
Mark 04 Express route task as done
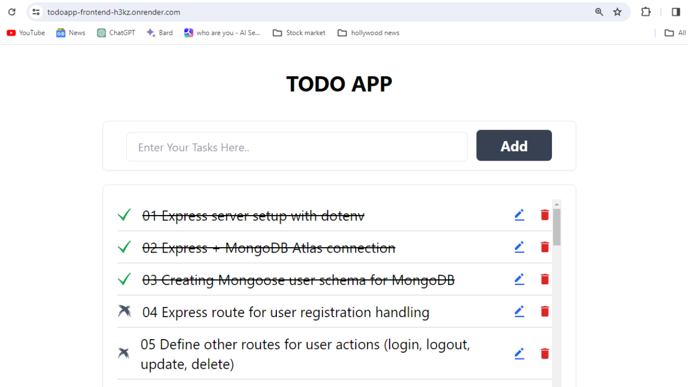click(x=124, y=311)
